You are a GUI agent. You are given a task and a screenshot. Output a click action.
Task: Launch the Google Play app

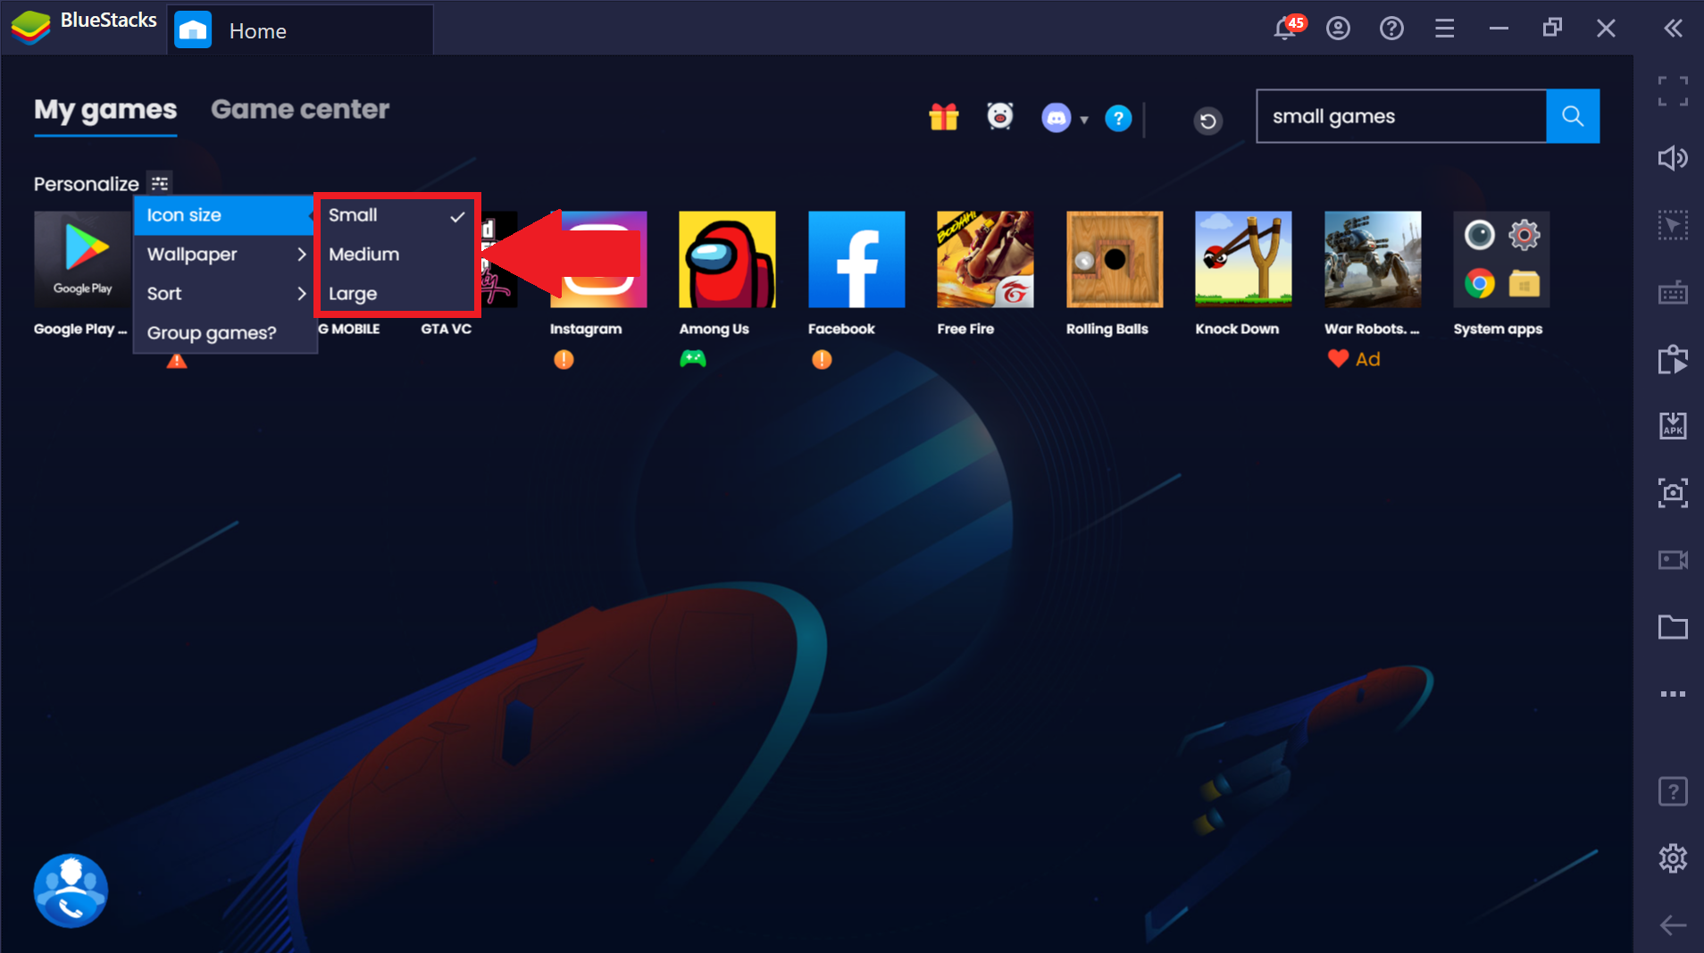click(83, 260)
